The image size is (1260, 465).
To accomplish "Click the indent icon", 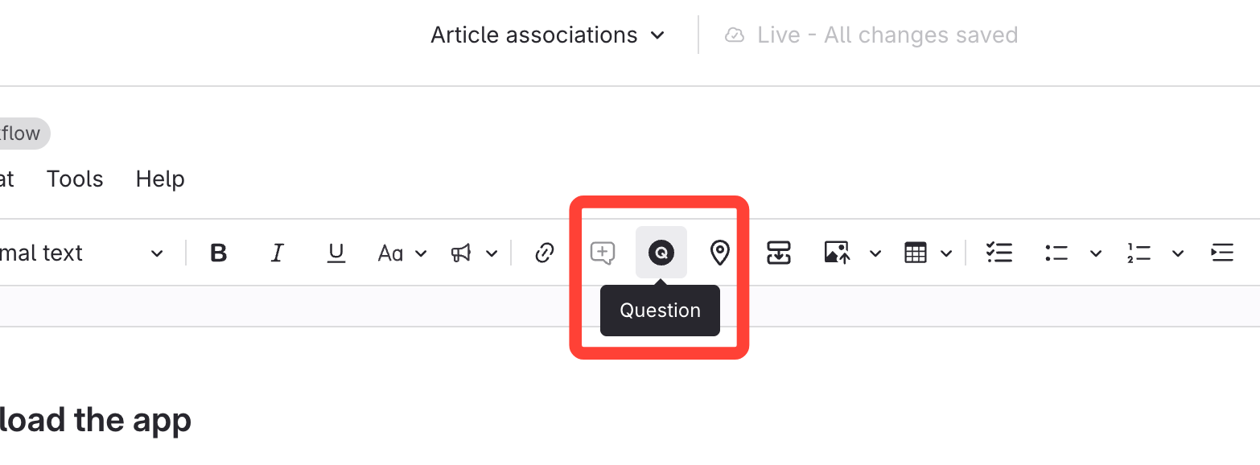I will tap(1221, 253).
